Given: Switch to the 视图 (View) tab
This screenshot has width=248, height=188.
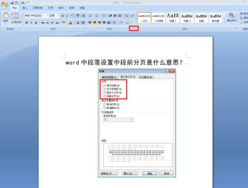Looking at the screenshot, I should 82,8.
